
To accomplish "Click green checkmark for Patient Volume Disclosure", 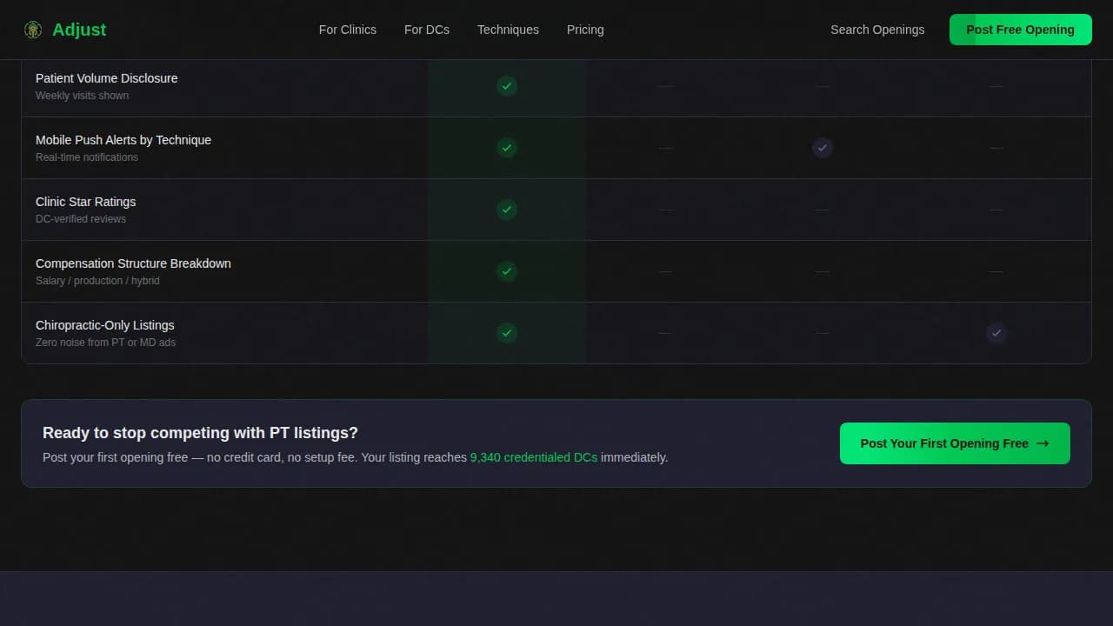I will (x=507, y=86).
